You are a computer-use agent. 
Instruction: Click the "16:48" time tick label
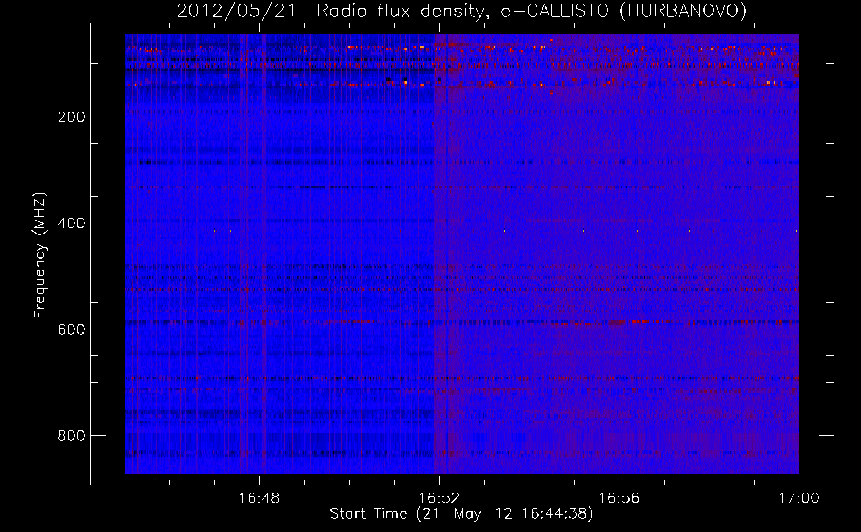point(259,498)
